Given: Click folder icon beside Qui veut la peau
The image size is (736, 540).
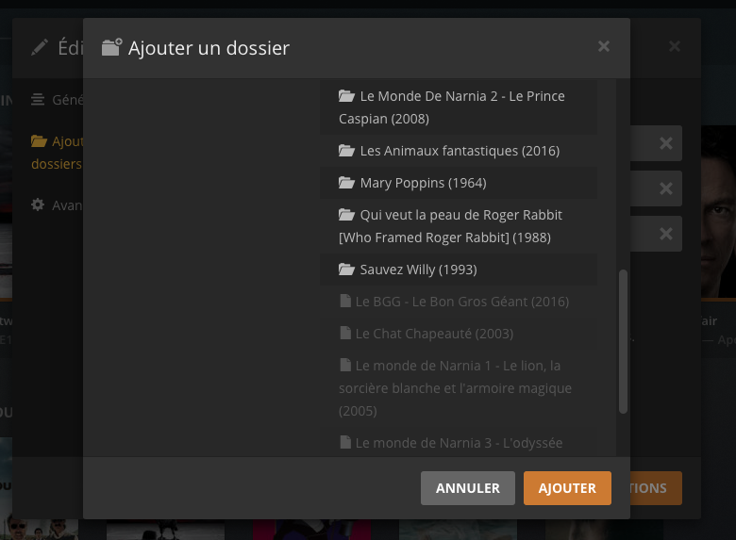Looking at the screenshot, I should 346,214.
